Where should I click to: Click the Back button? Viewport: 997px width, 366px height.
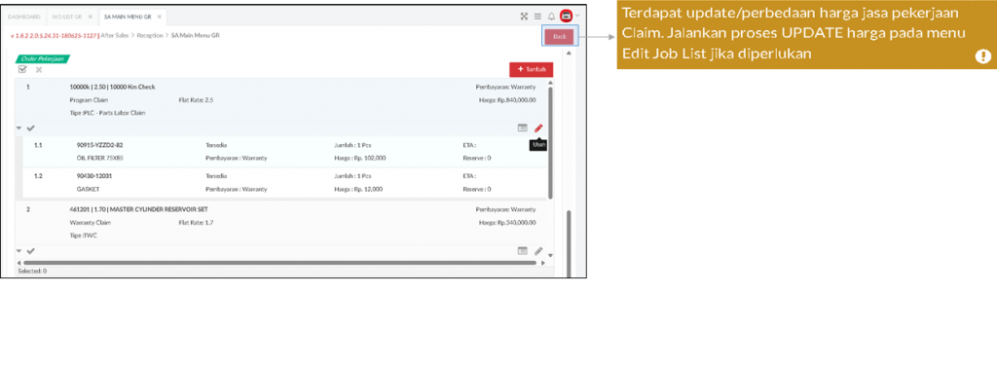[x=560, y=36]
